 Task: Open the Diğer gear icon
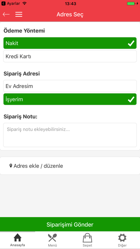(x=122, y=238)
